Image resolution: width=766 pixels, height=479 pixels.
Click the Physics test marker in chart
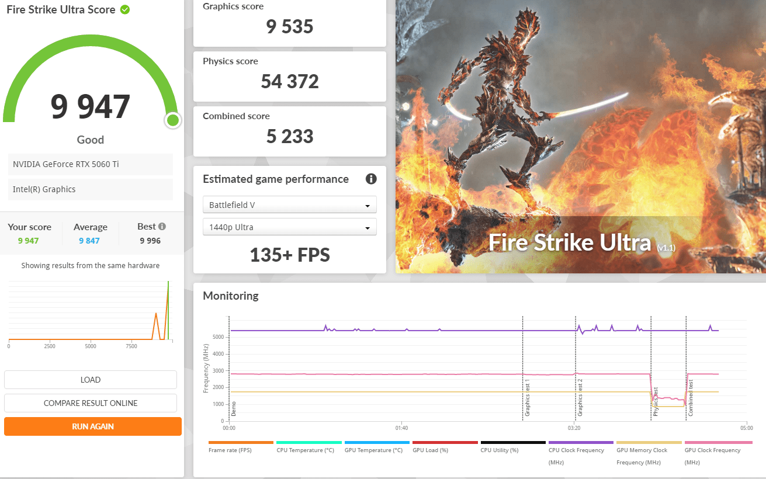[x=655, y=401]
